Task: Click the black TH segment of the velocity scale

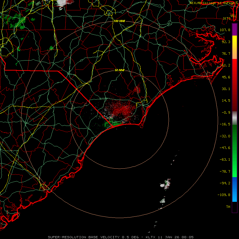Action: click(234, 207)
